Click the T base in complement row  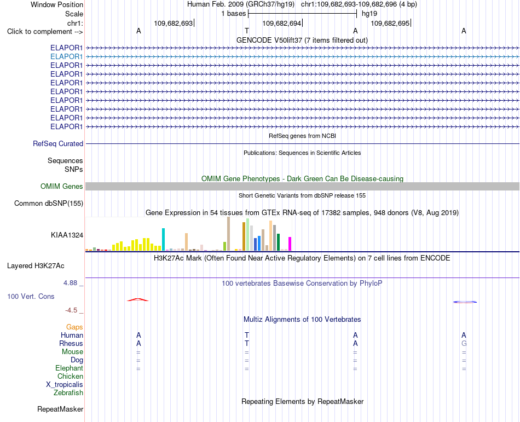(247, 31)
